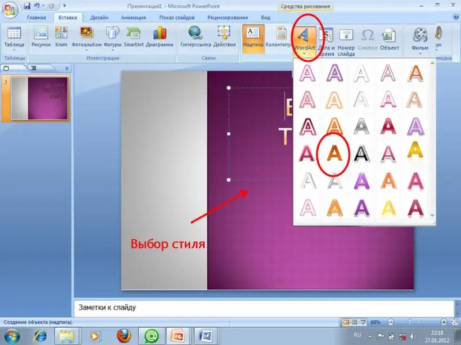This screenshot has width=461, height=345.
Task: Insert a chart with Диаграмма
Action: 160,37
